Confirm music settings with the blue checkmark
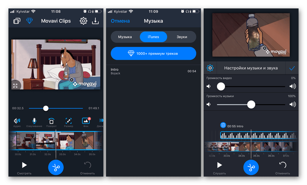This screenshot has height=185, width=307. coord(292,68)
